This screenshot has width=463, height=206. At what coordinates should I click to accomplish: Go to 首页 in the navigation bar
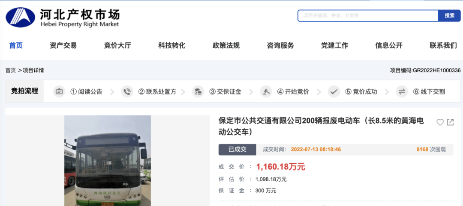coord(16,45)
